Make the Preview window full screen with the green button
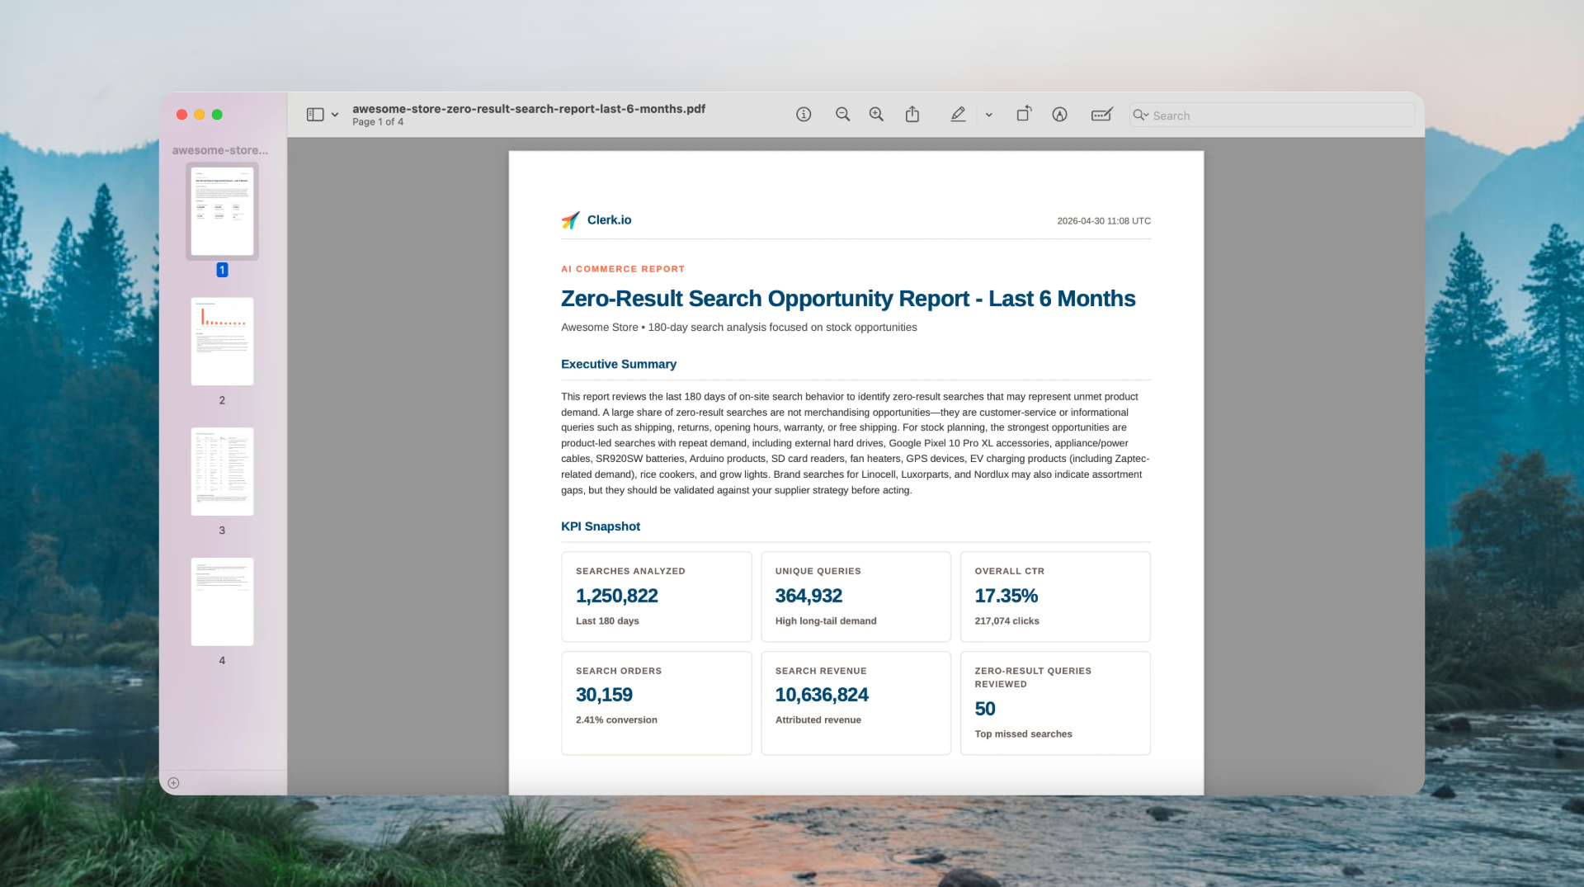The height and width of the screenshot is (887, 1584). coord(217,115)
